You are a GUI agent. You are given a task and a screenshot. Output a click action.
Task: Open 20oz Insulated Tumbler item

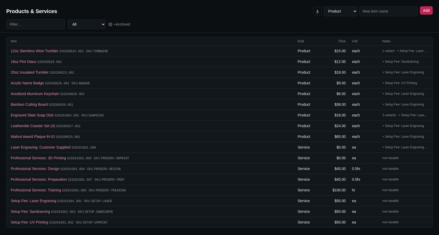point(30,72)
